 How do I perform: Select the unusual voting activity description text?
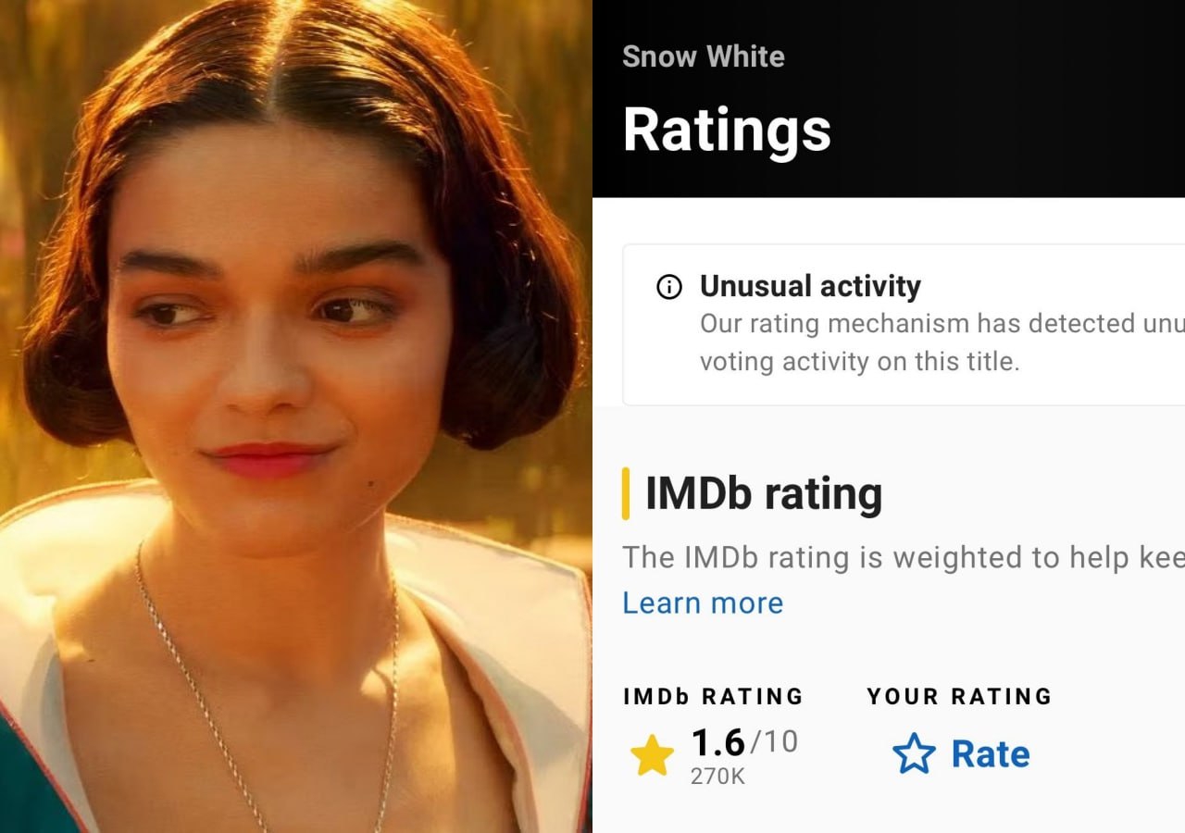[942, 342]
